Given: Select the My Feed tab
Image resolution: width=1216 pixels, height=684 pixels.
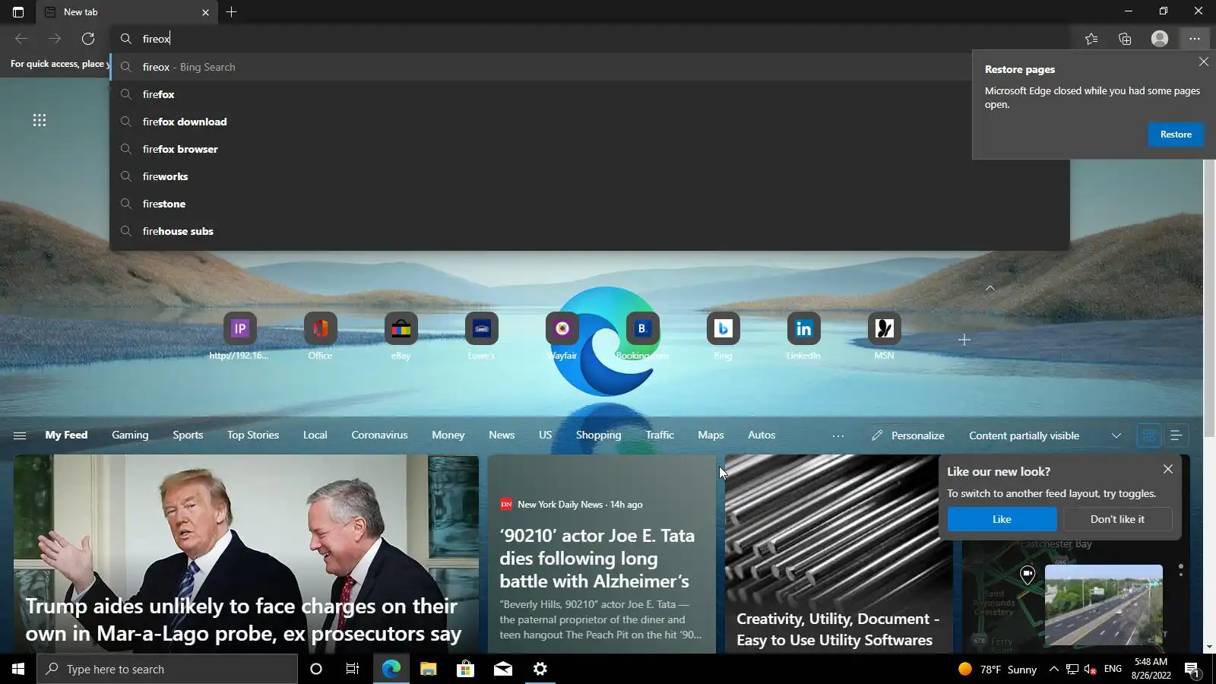Looking at the screenshot, I should (66, 435).
